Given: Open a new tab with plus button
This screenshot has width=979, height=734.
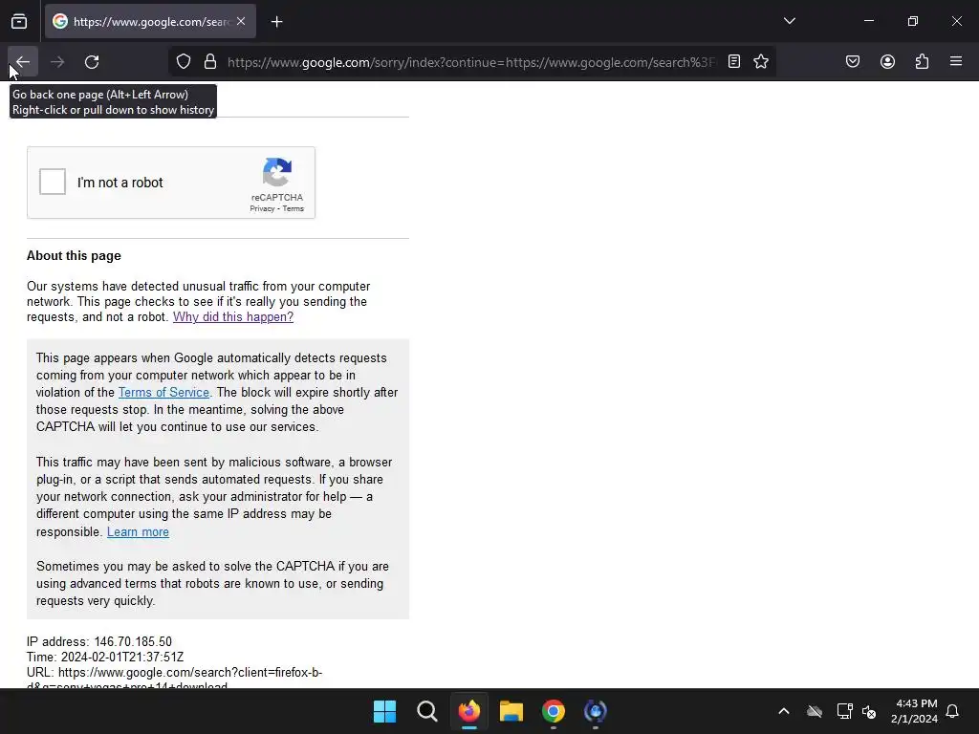Looking at the screenshot, I should [276, 22].
